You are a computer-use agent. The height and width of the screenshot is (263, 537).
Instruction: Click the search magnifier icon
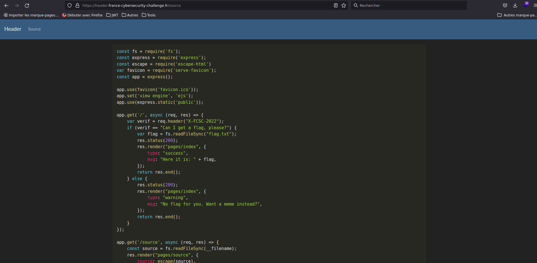click(356, 5)
